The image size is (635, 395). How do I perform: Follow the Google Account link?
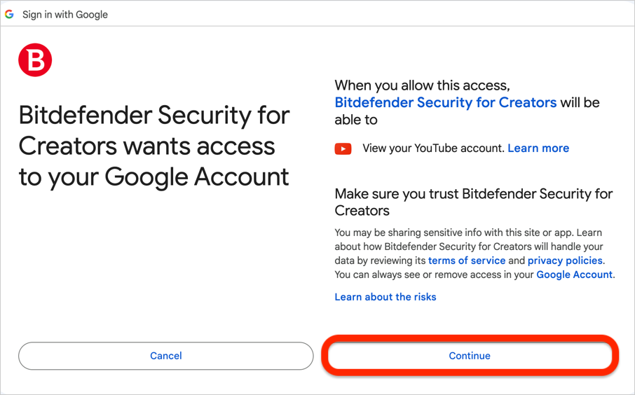click(x=574, y=275)
